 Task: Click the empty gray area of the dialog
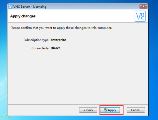78,77
